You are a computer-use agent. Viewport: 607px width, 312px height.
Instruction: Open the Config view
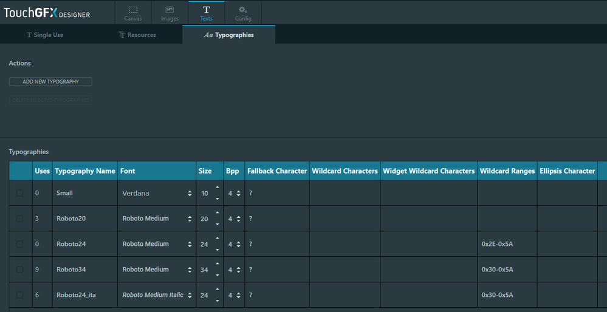click(x=243, y=13)
